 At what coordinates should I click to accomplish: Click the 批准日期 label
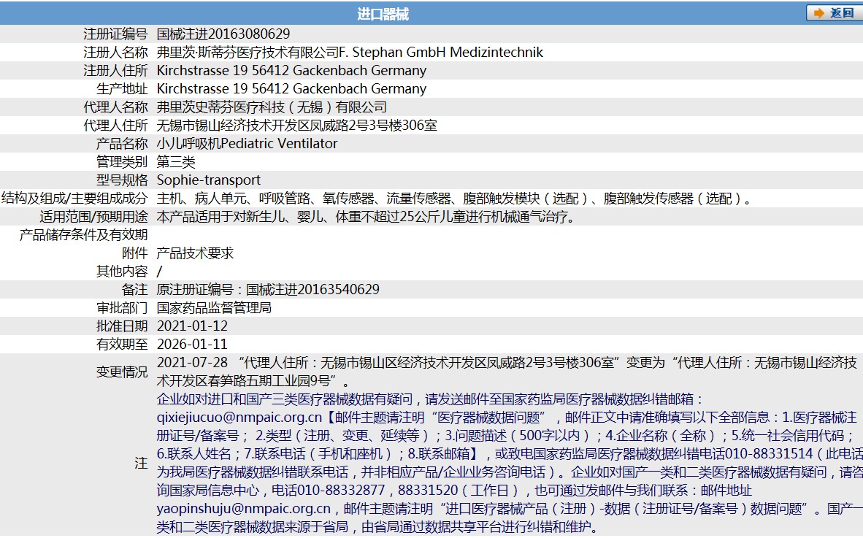(x=122, y=326)
